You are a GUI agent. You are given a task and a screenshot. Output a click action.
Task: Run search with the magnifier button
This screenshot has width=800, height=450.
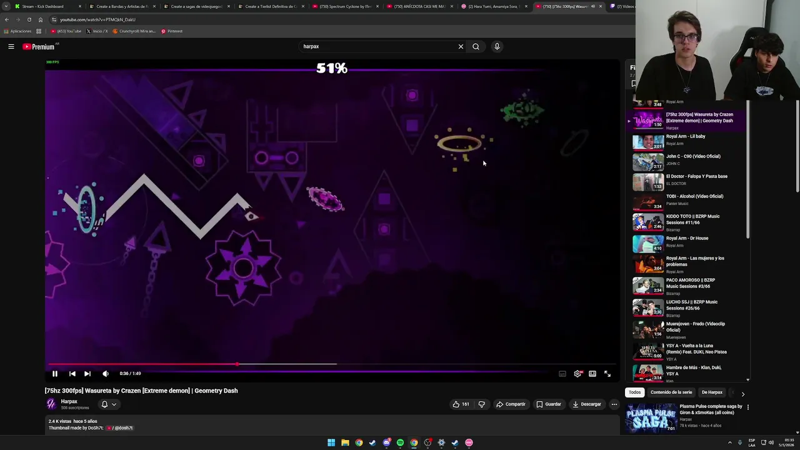click(x=476, y=46)
